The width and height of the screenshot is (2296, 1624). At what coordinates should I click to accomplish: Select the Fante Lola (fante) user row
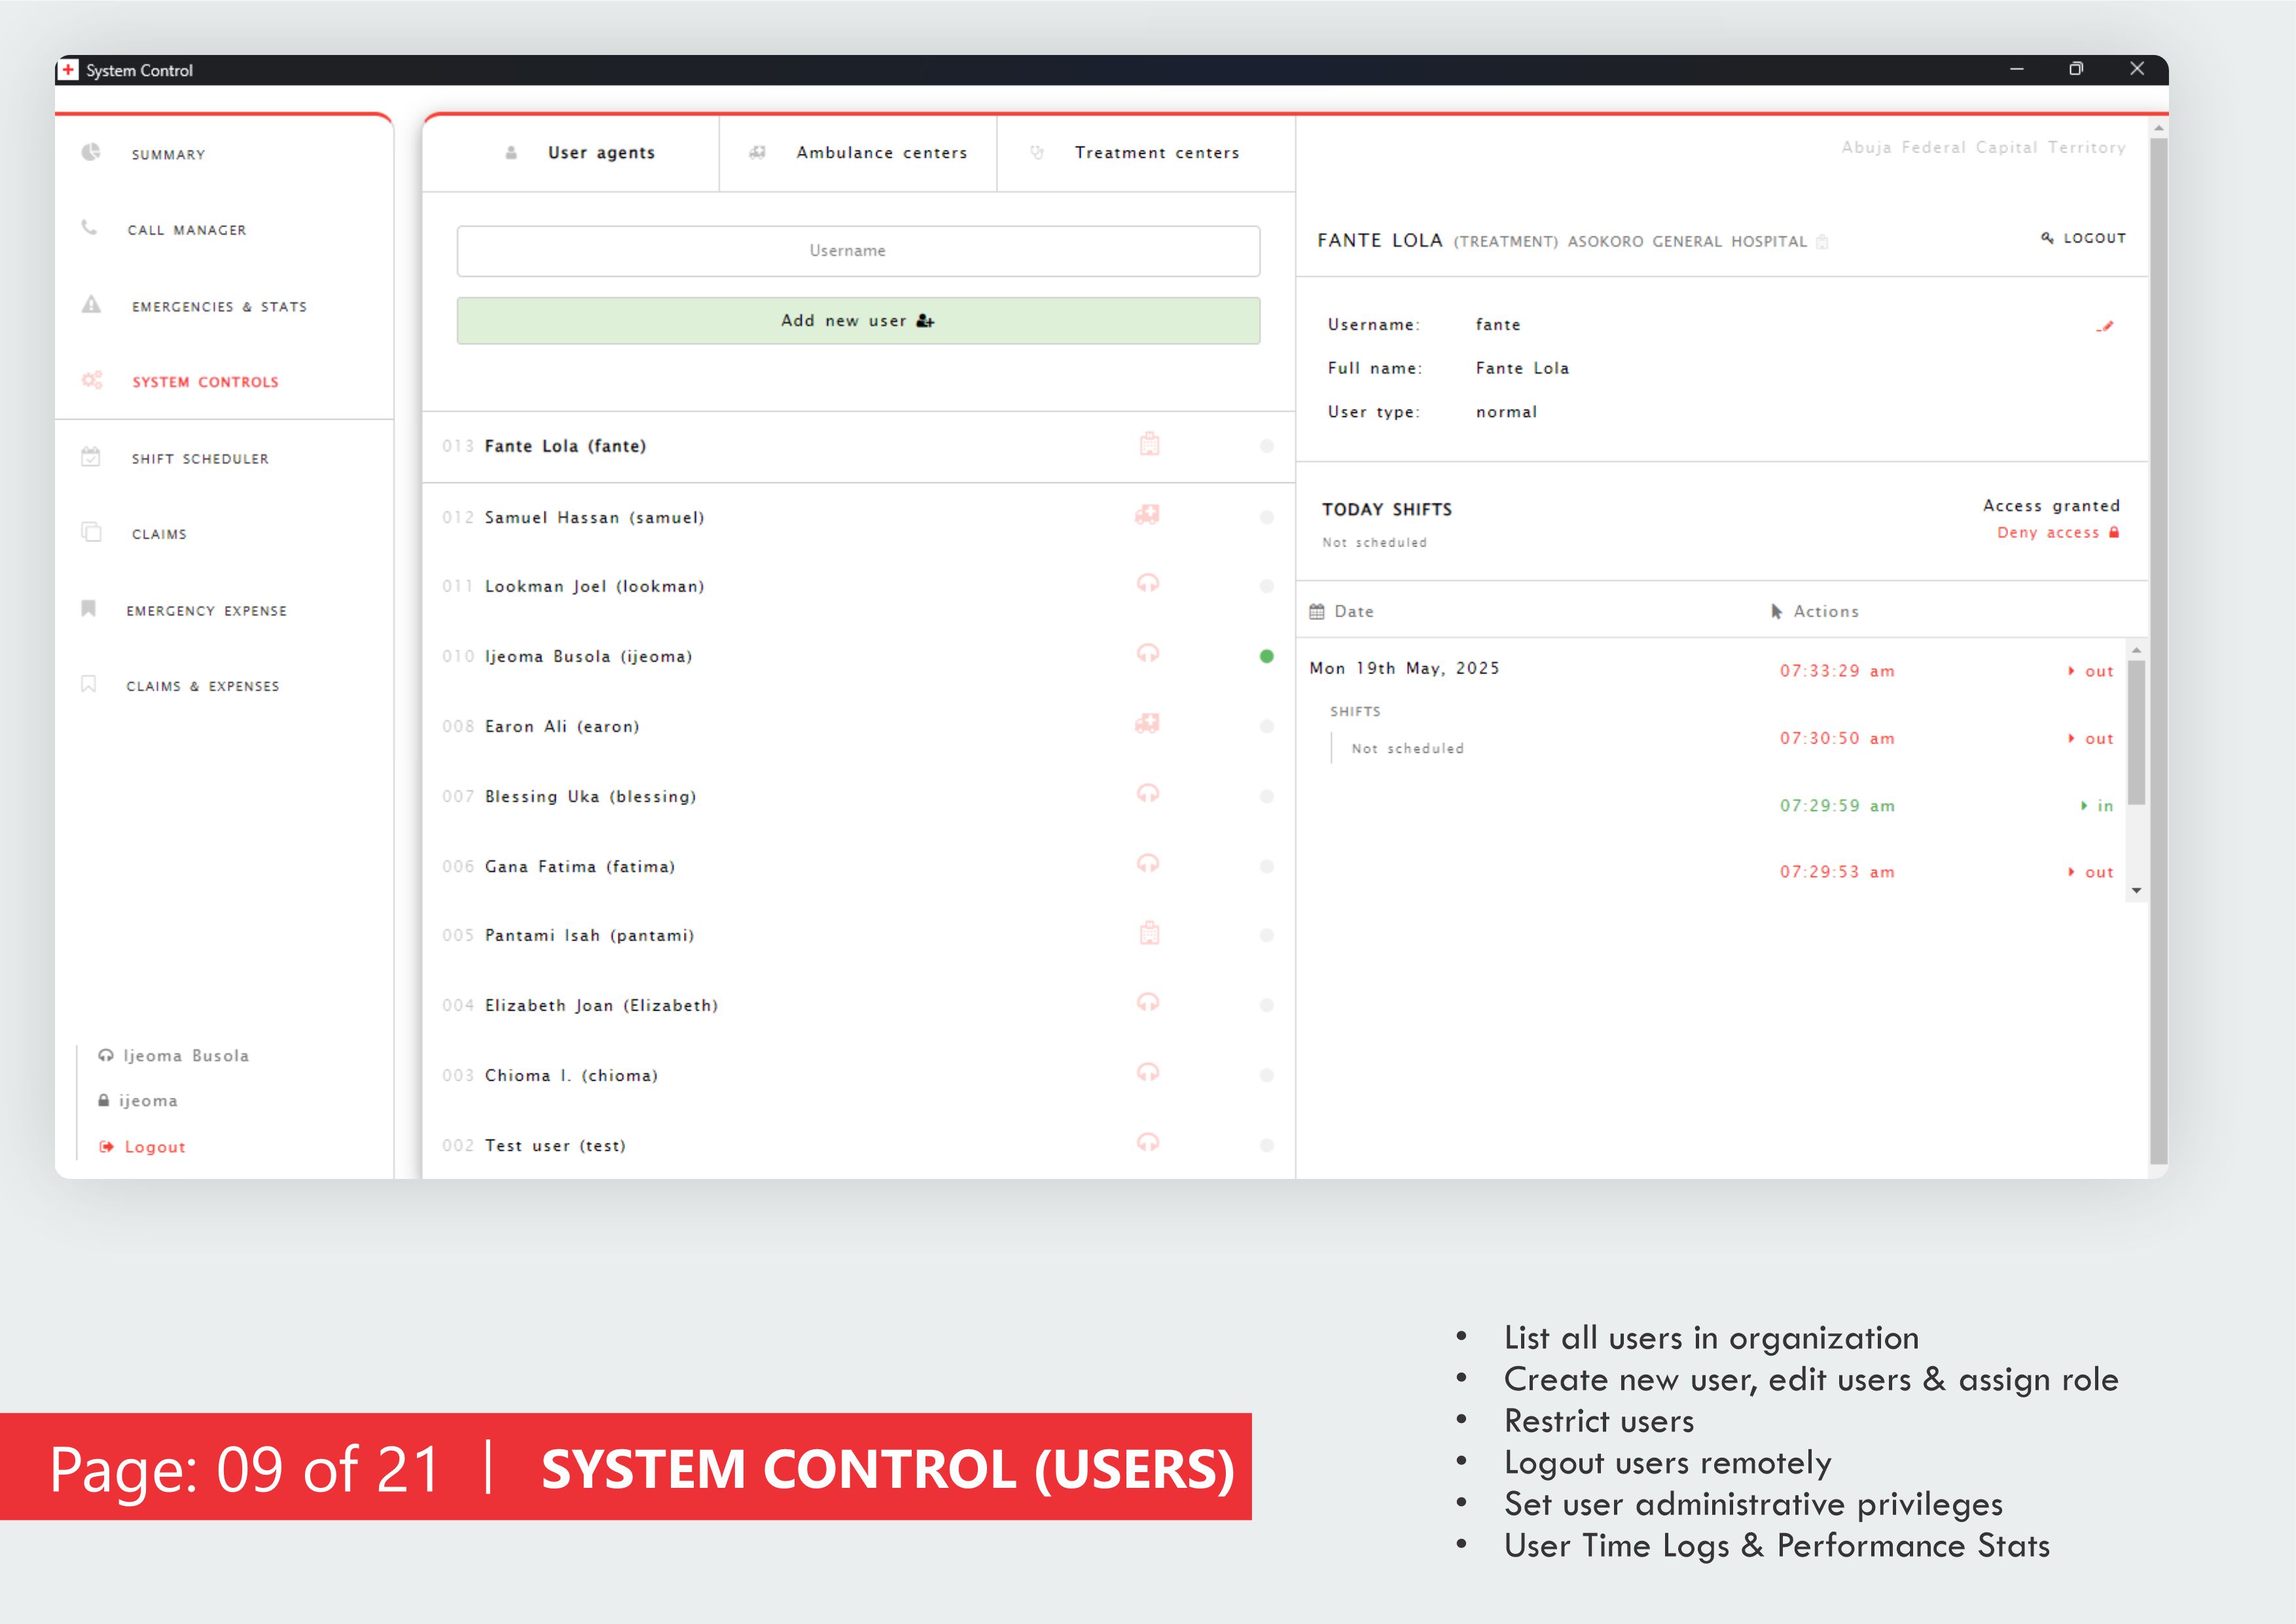[x=858, y=446]
